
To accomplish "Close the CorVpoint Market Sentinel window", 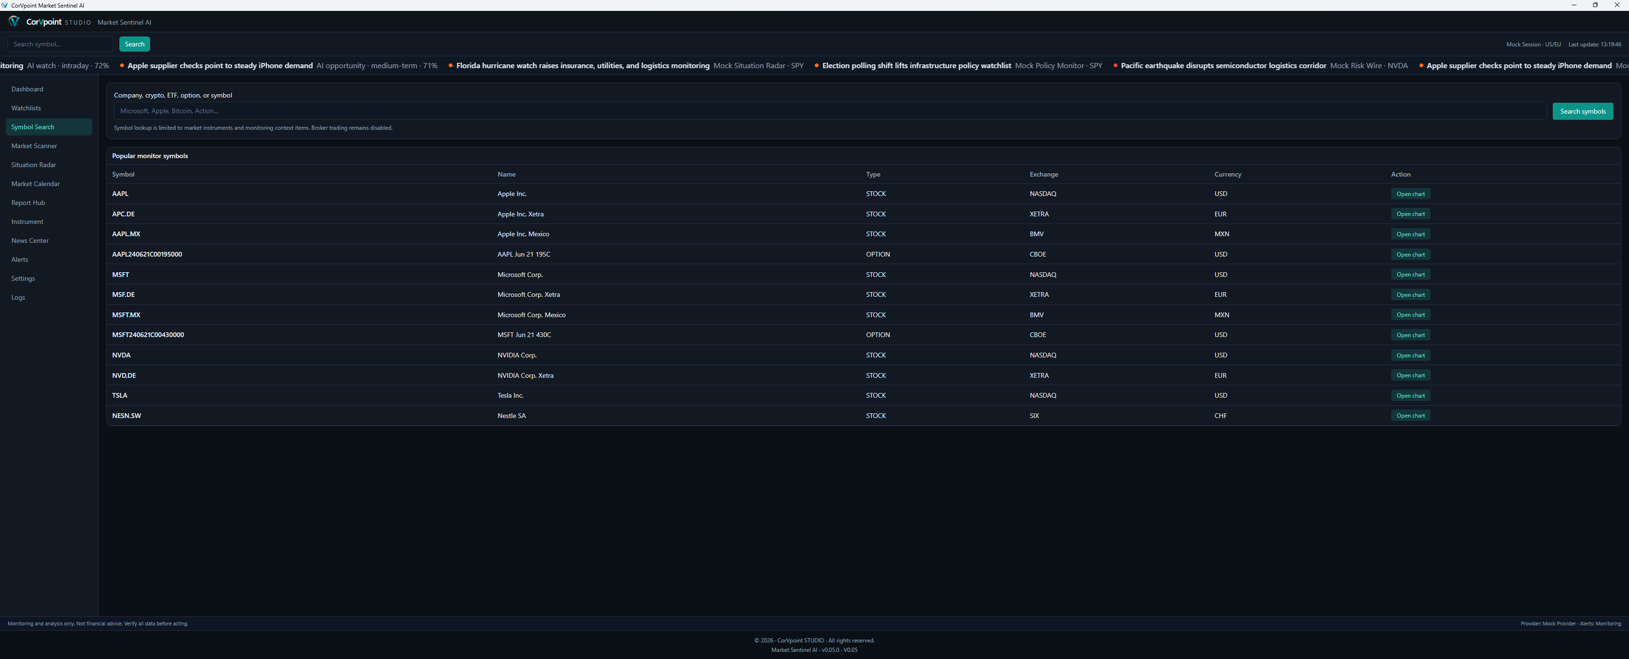I will [x=1617, y=5].
